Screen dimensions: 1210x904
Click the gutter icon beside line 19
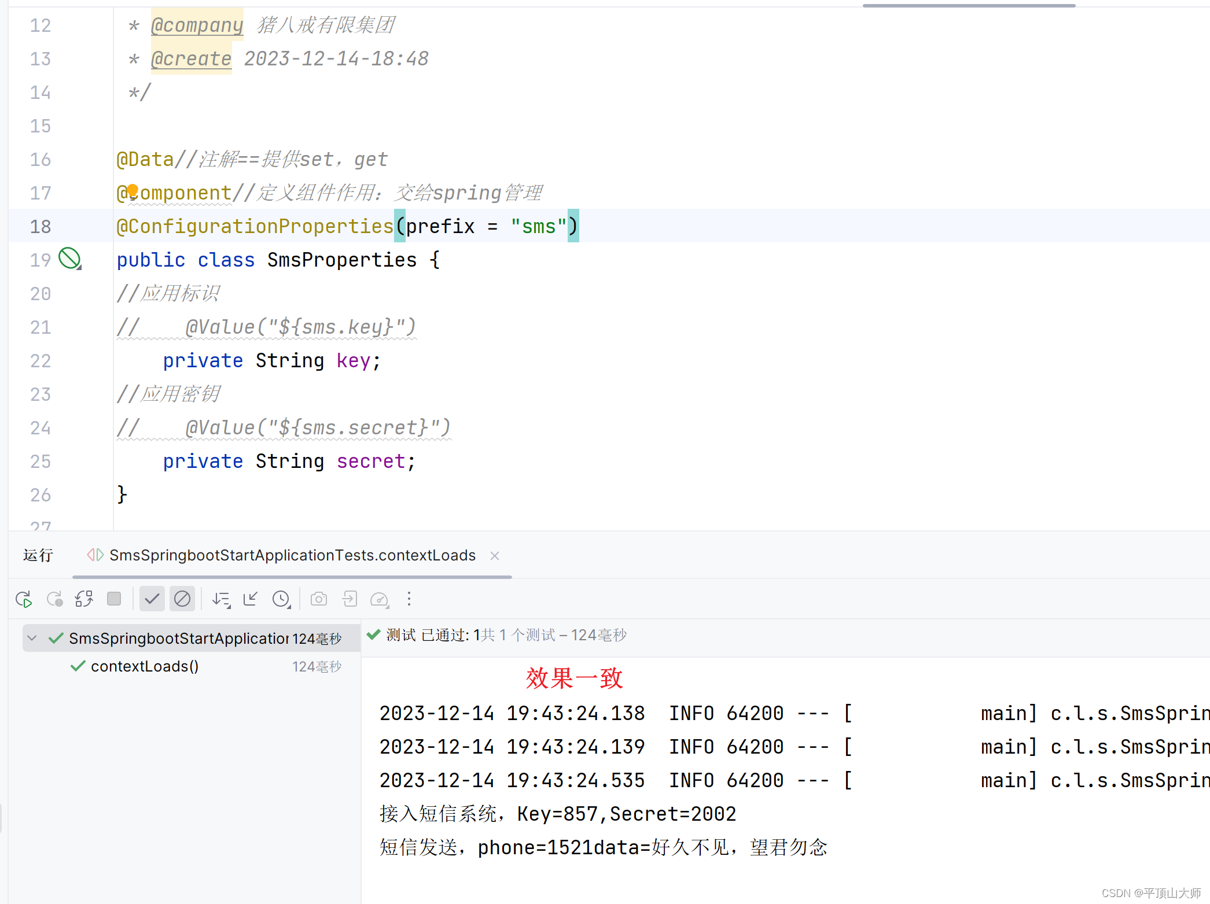click(69, 259)
